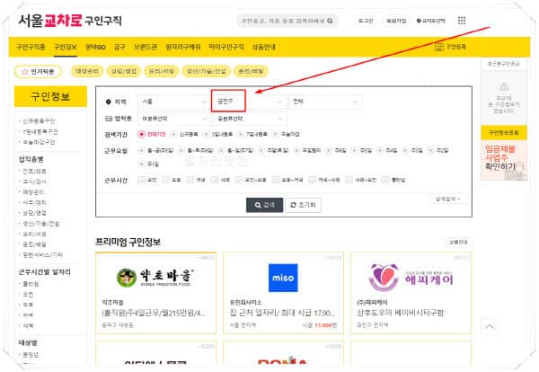Open the 알바GO menu

[95, 47]
